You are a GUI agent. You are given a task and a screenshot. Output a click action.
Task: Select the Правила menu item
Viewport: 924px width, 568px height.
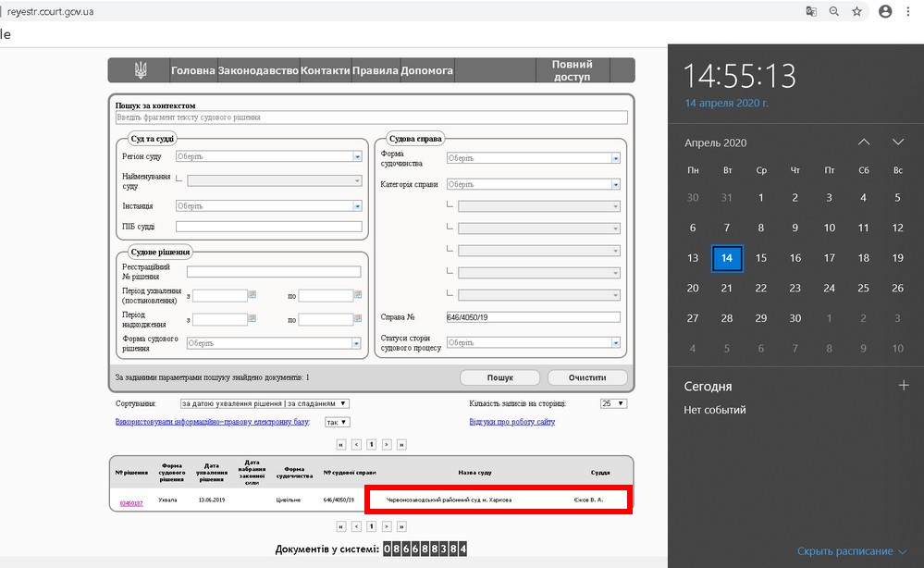point(376,70)
